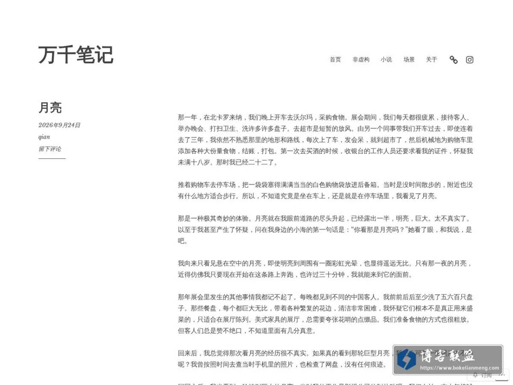The height and width of the screenshot is (385, 513).
Task: Open the Instagram icon link
Action: click(x=469, y=60)
